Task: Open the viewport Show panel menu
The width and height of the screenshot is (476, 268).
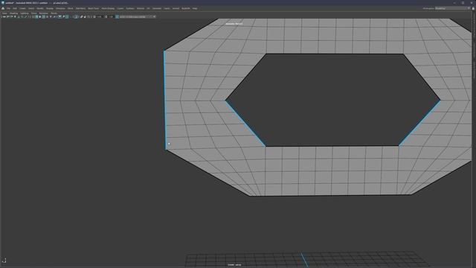Action: 33,13
